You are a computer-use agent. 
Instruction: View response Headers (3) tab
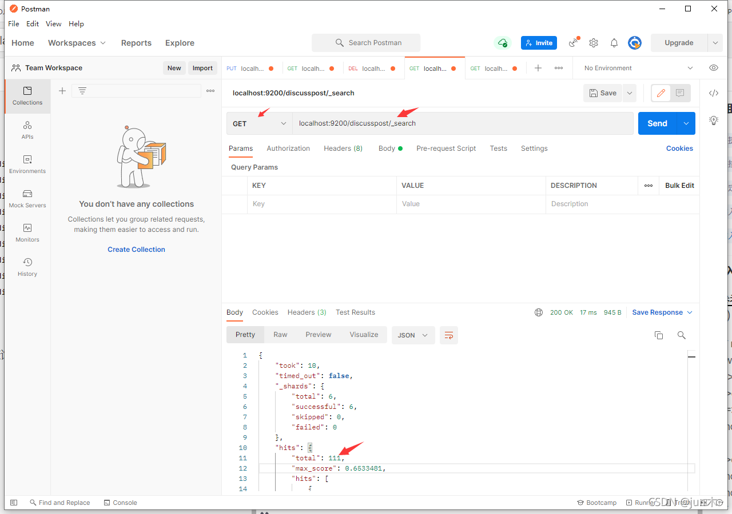click(307, 312)
